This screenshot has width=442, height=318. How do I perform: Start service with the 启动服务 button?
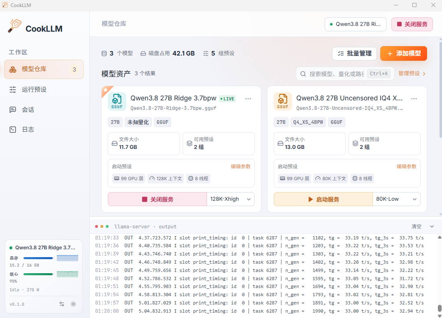point(323,199)
